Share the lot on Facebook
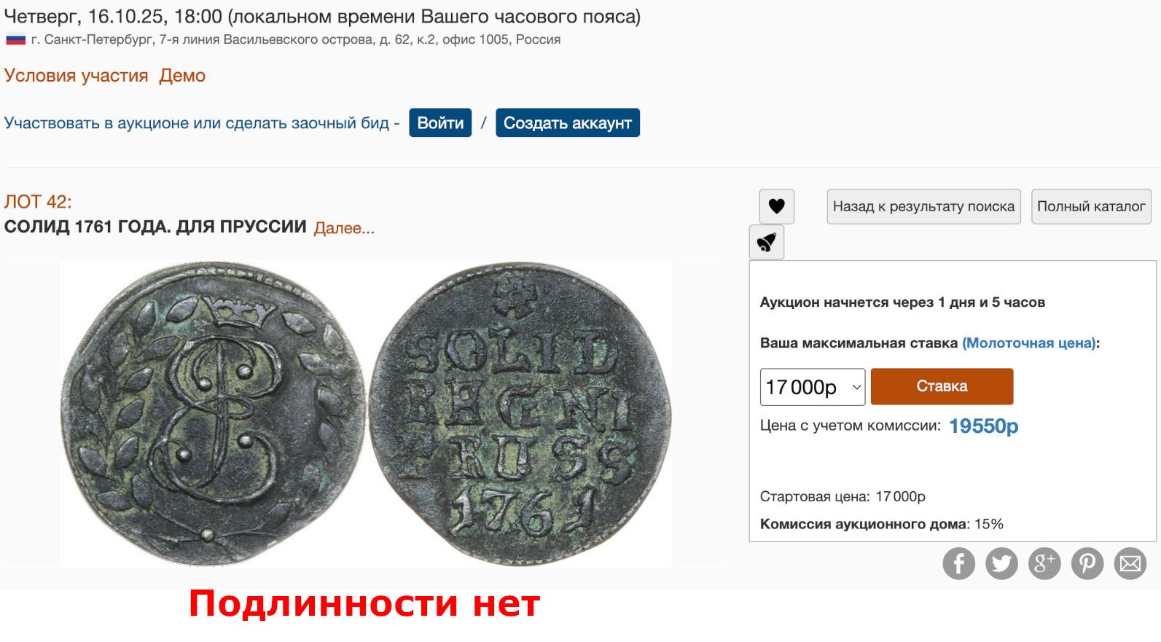This screenshot has width=1161, height=642. click(x=958, y=563)
